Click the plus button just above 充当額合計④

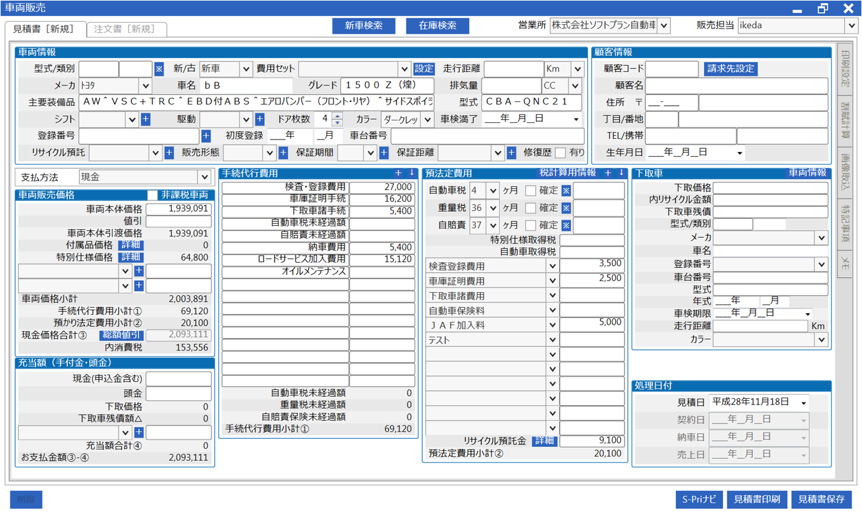coord(139,433)
